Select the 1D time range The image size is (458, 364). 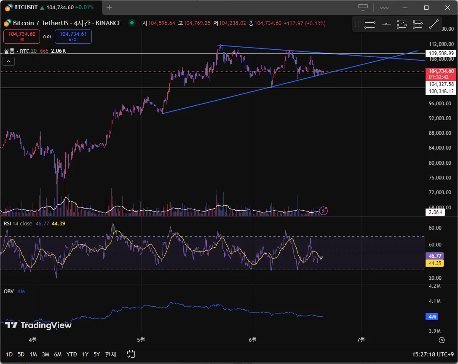pyautogui.click(x=9, y=354)
